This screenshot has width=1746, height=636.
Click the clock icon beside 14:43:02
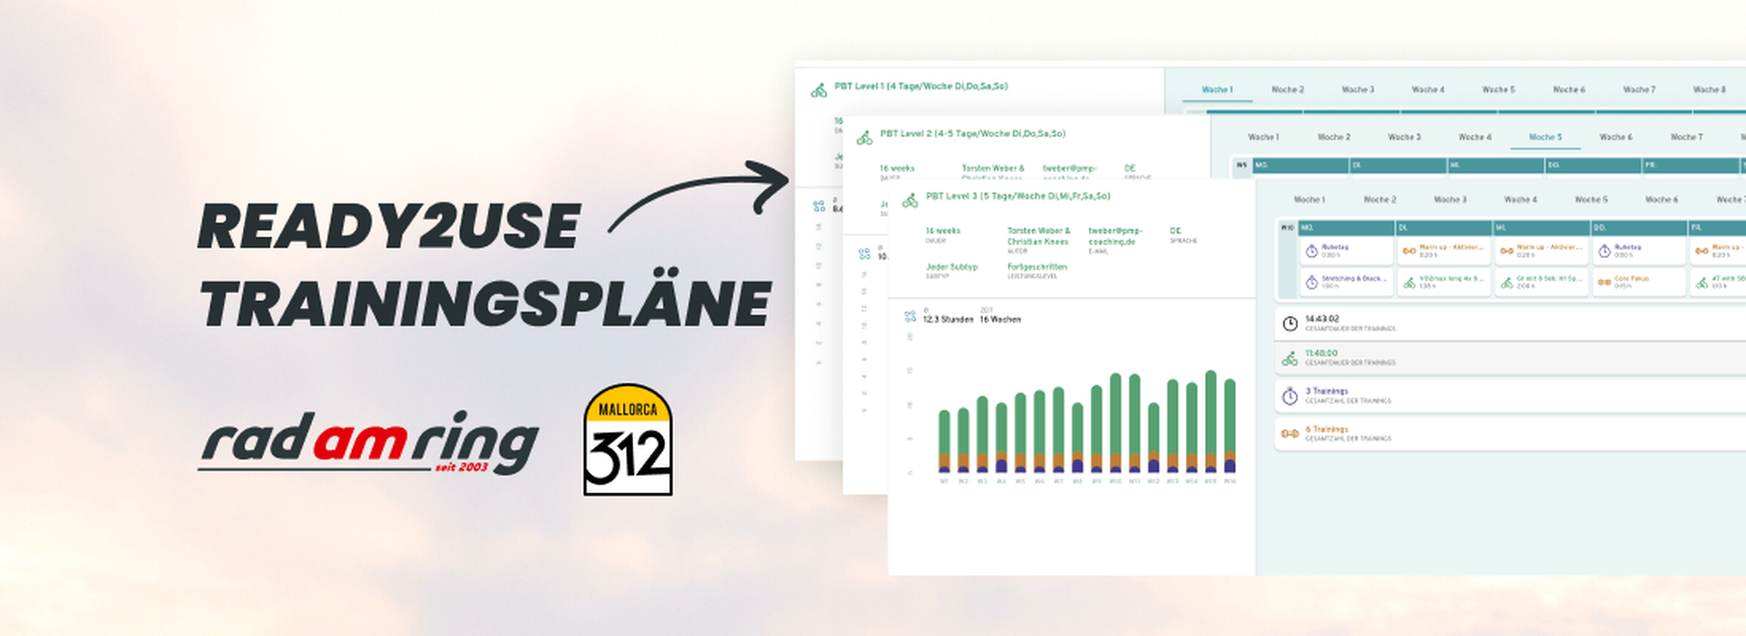1289,323
